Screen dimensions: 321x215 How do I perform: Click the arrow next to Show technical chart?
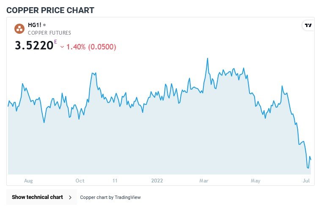(x=70, y=197)
